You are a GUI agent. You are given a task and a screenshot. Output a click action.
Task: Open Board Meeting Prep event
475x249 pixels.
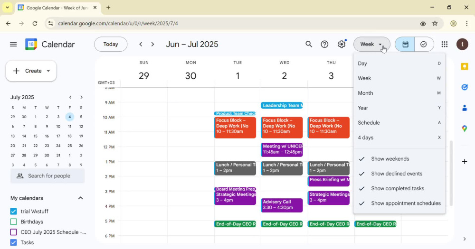[x=235, y=189]
